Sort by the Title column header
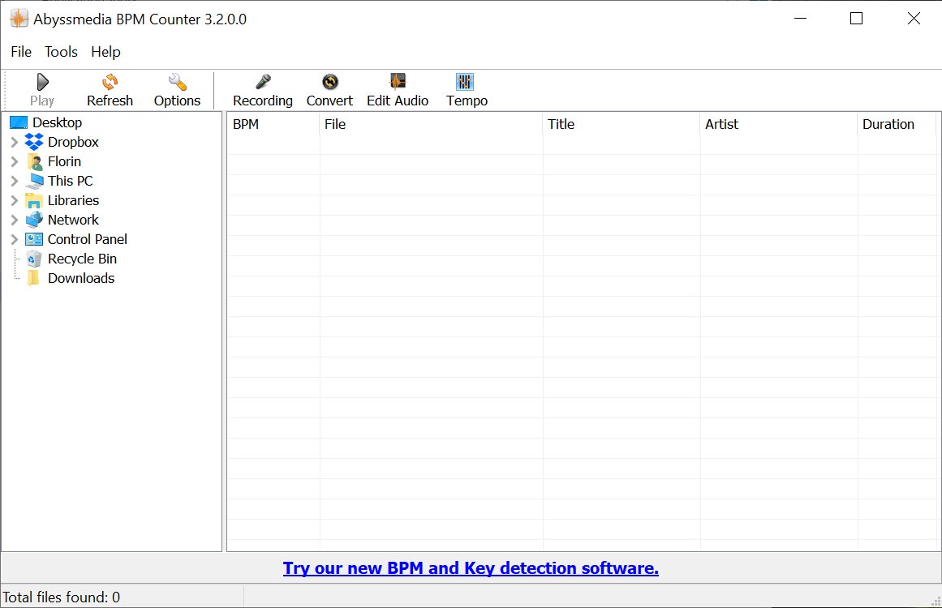 [622, 124]
